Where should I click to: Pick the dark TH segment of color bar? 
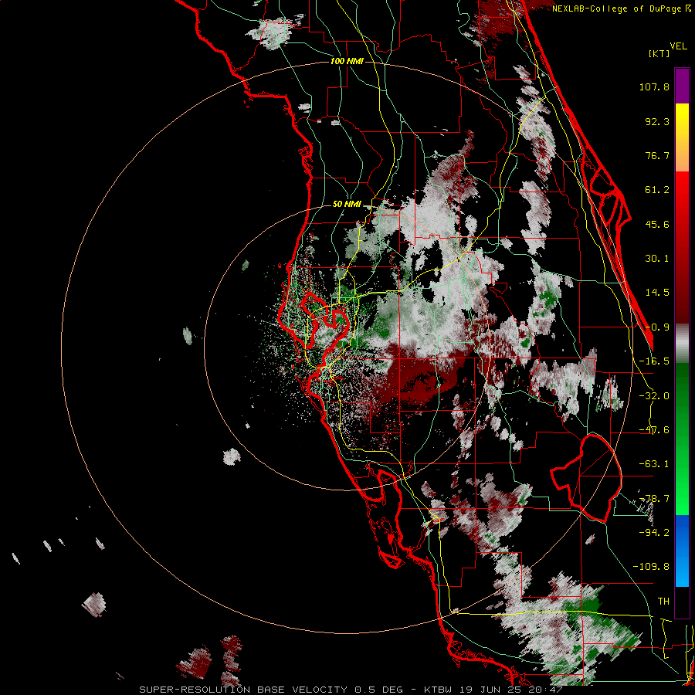tap(682, 602)
